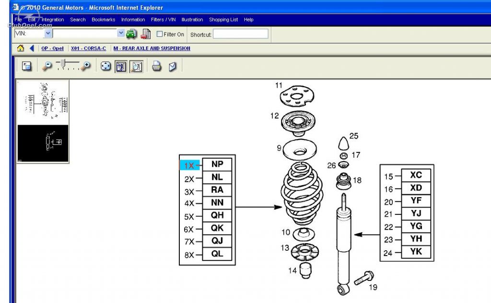Click callout number 13 in the diagram
The image size is (491, 303).
285,248
